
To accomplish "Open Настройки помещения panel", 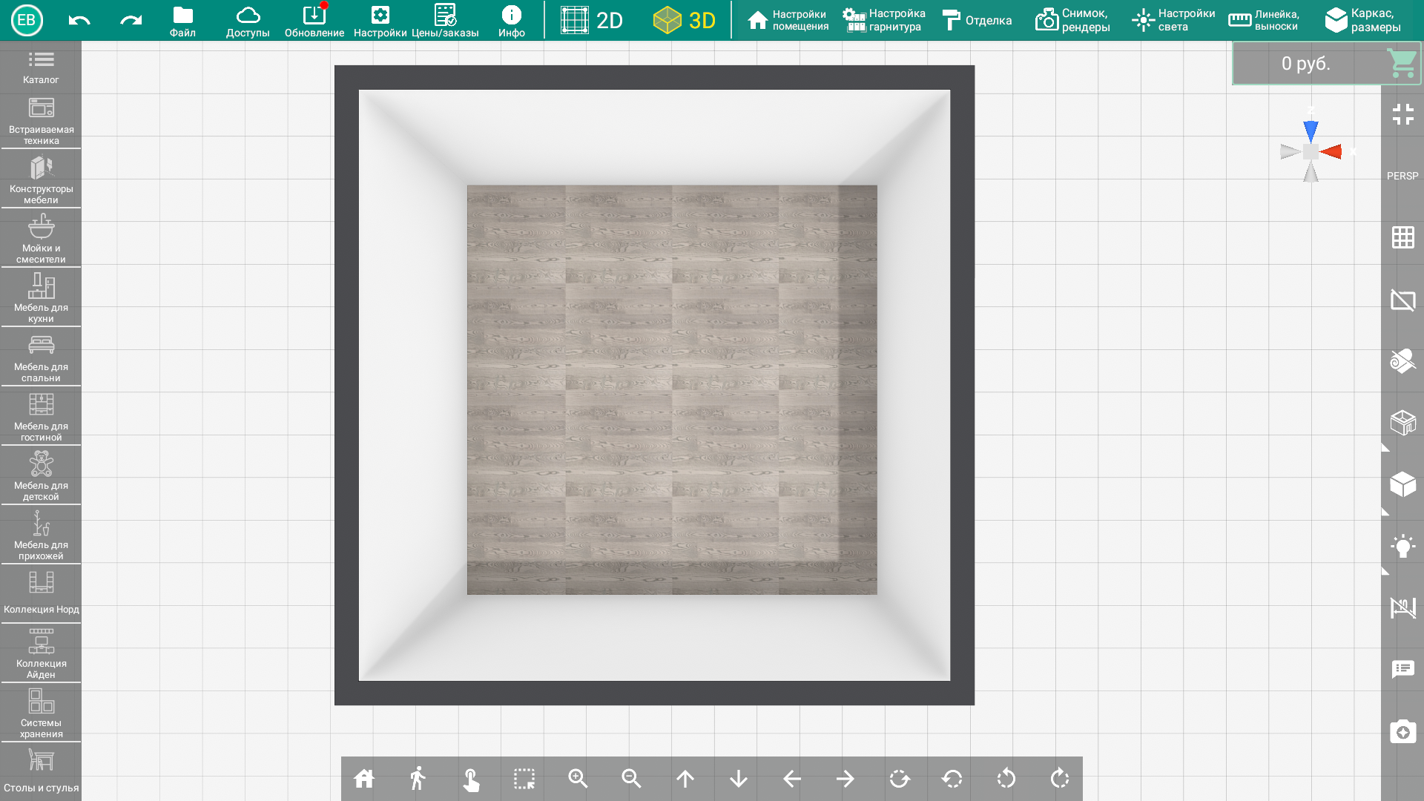I will [788, 19].
